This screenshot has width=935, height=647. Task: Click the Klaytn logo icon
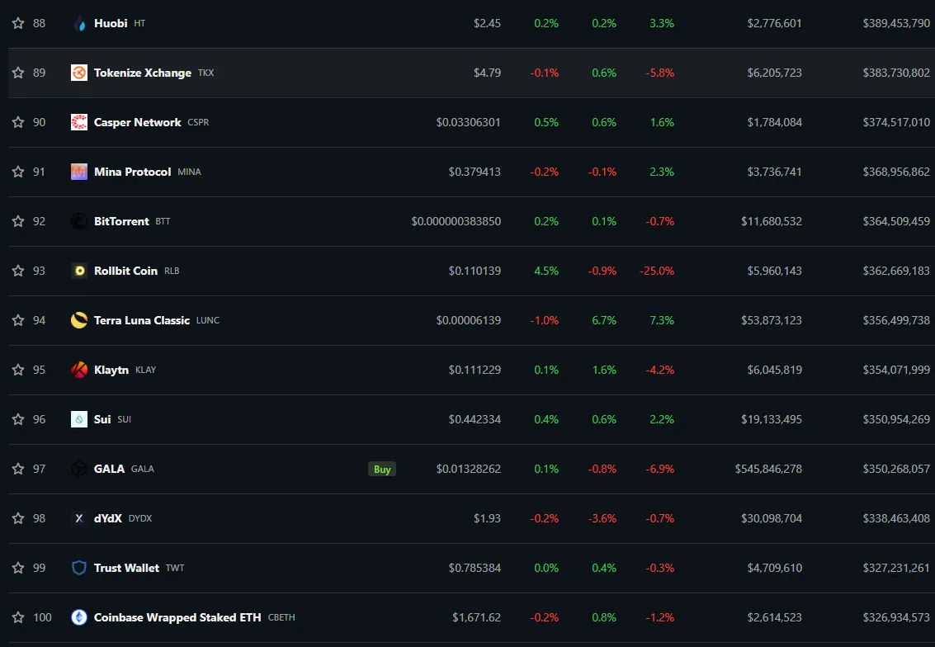[x=79, y=370]
